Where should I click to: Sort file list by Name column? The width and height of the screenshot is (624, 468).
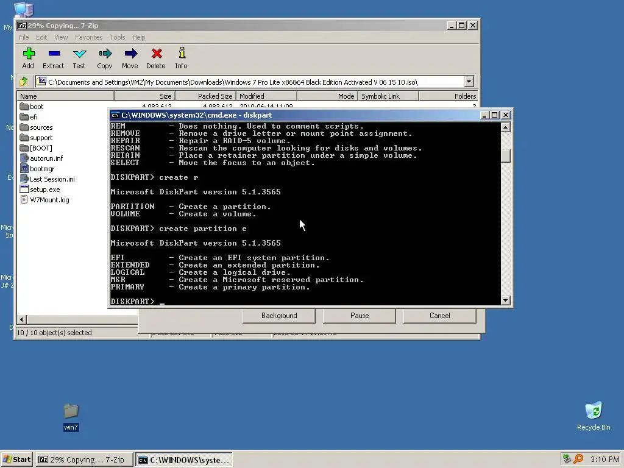(x=66, y=96)
